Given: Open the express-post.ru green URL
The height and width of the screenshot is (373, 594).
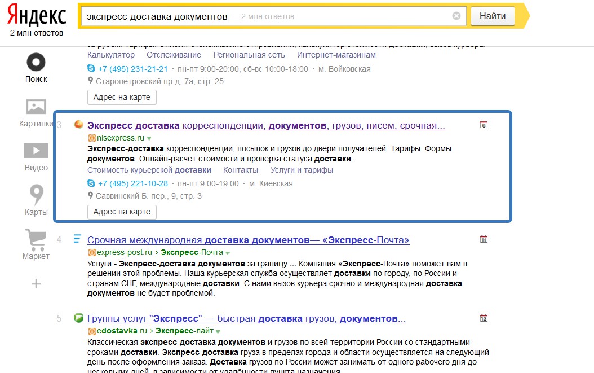Looking at the screenshot, I should (124, 253).
